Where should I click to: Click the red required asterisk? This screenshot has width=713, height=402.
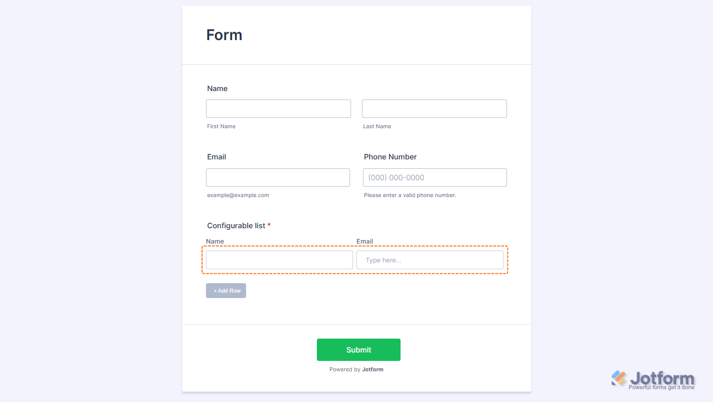point(269,226)
